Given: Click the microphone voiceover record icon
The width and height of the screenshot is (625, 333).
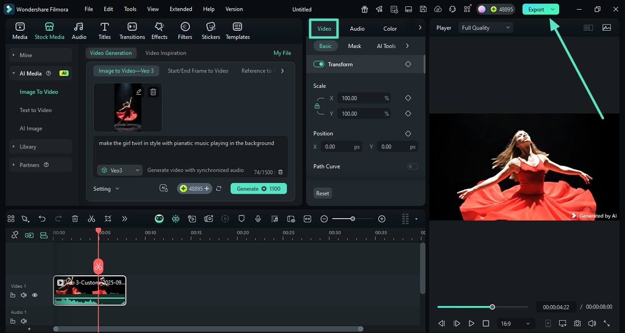Looking at the screenshot, I should (258, 219).
